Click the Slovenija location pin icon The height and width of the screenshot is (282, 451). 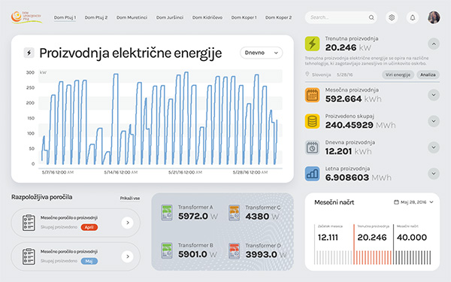tap(307, 74)
